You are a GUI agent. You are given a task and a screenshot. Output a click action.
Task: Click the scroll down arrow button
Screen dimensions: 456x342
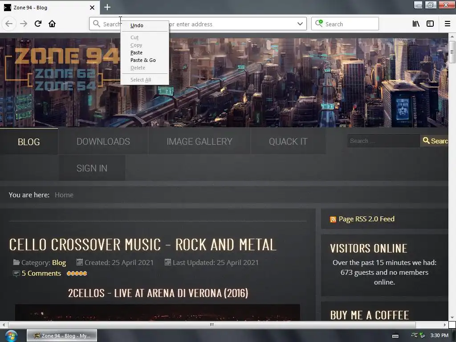[452, 318]
